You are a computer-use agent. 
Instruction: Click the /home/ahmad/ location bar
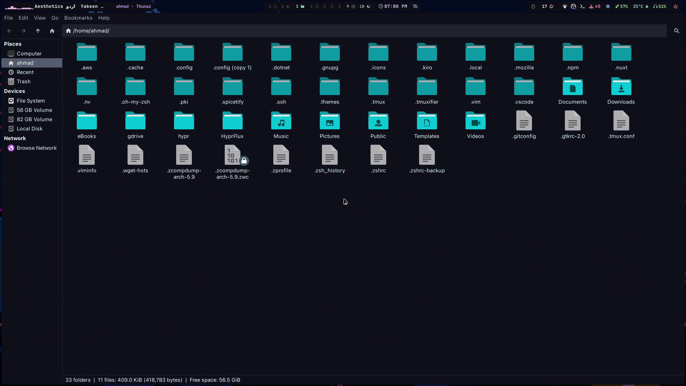point(364,31)
